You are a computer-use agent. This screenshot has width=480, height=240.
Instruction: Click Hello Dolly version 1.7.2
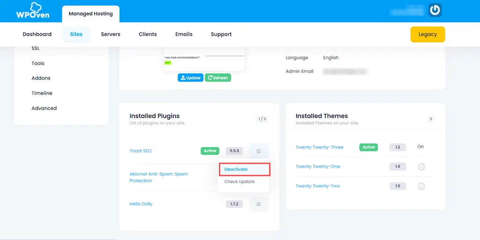(234, 204)
